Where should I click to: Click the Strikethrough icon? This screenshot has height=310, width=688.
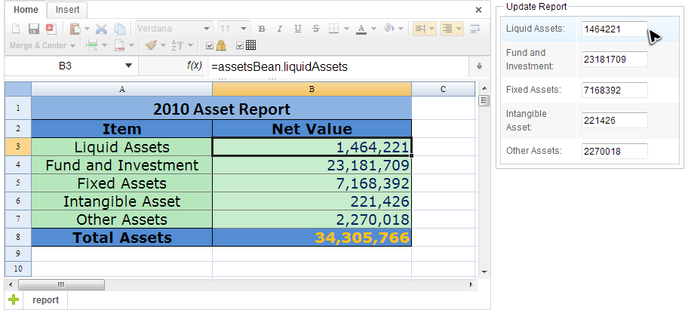315,29
